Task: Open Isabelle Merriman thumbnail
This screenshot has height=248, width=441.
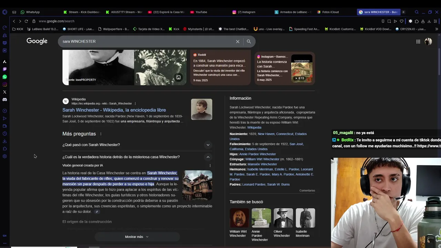Action: [305, 218]
